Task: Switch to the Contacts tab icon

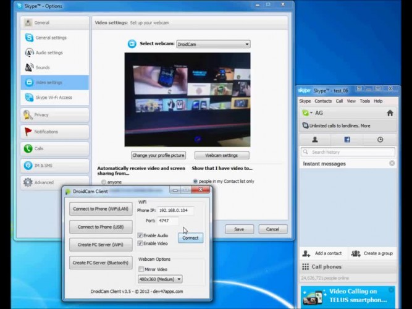Action: [x=315, y=140]
